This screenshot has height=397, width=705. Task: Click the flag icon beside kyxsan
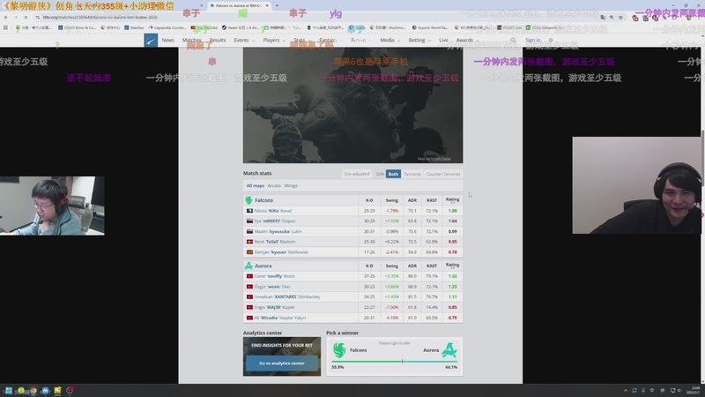pos(249,252)
